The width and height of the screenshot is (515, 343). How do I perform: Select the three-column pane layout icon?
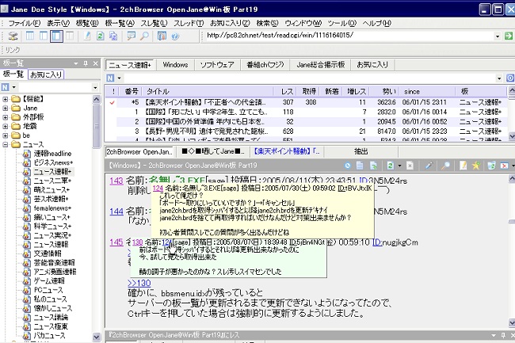click(30, 36)
